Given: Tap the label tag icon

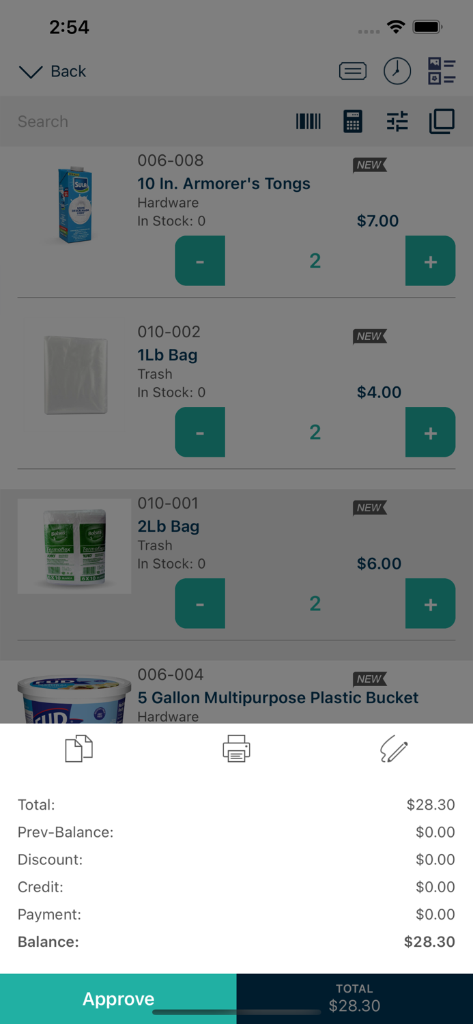Looking at the screenshot, I should coord(353,70).
